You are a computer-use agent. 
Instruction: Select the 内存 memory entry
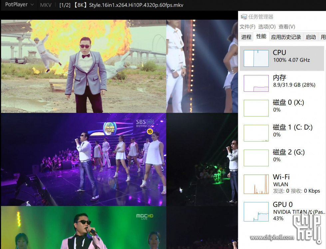pos(282,83)
